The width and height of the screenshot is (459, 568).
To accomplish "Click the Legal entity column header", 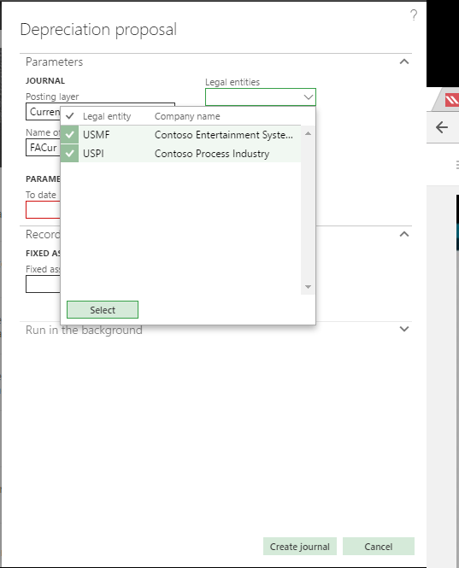I will pyautogui.click(x=107, y=116).
